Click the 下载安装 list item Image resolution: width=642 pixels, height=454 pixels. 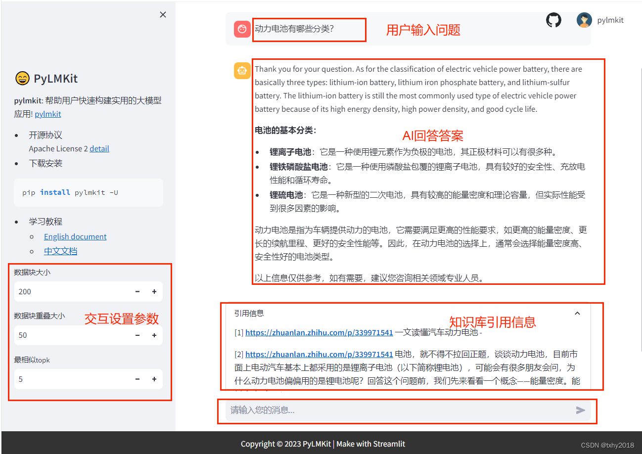tap(46, 163)
